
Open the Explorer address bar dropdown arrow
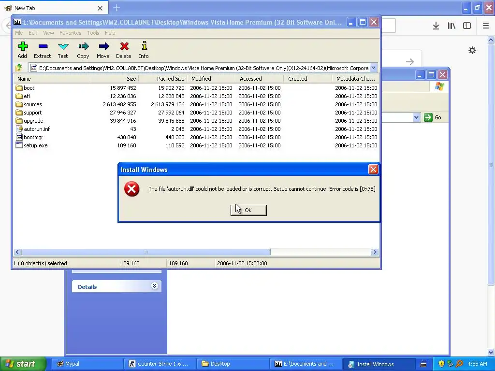point(416,117)
